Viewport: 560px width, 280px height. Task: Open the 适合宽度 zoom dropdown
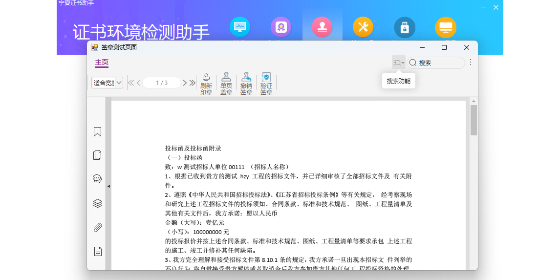pyautogui.click(x=119, y=83)
